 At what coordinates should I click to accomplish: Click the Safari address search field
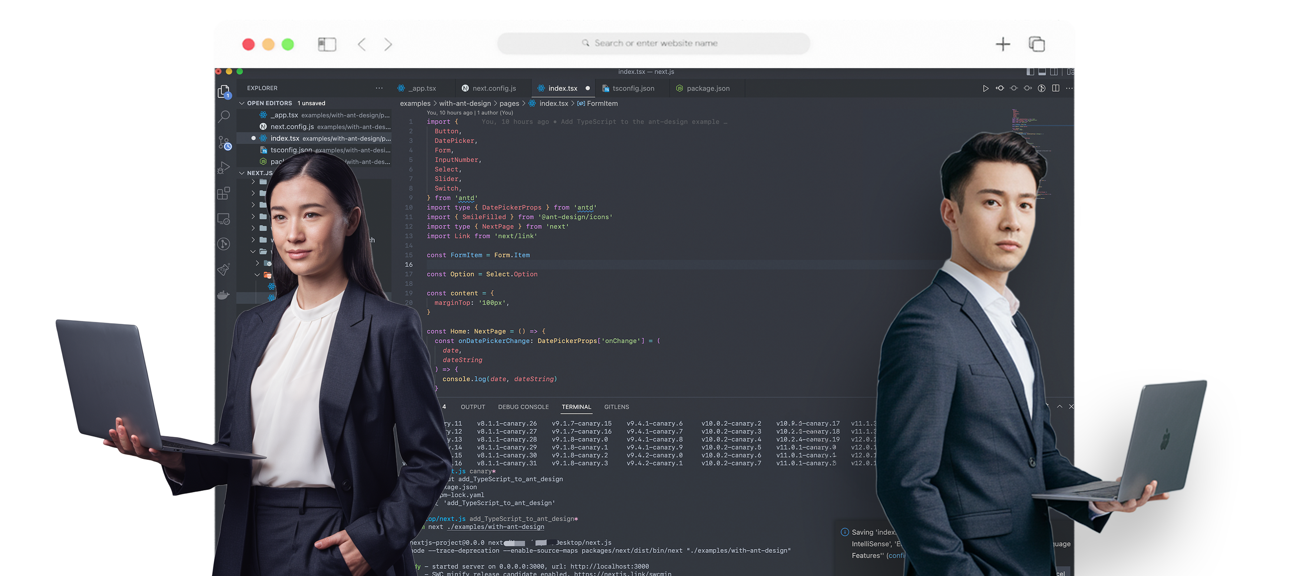point(653,44)
